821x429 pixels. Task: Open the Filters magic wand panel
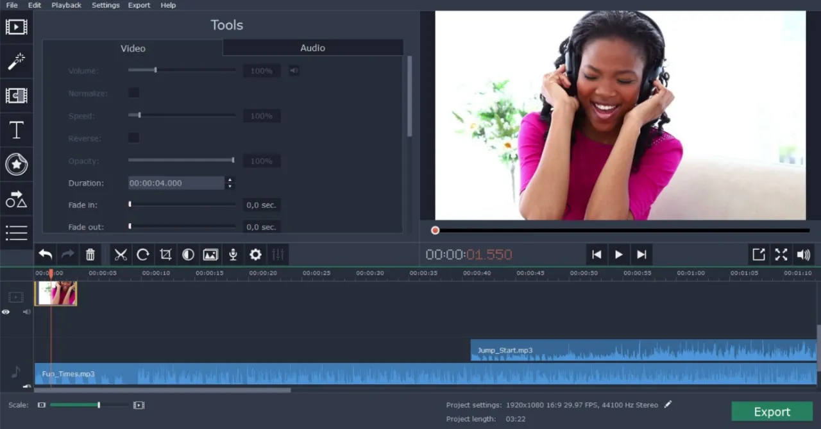coord(16,62)
